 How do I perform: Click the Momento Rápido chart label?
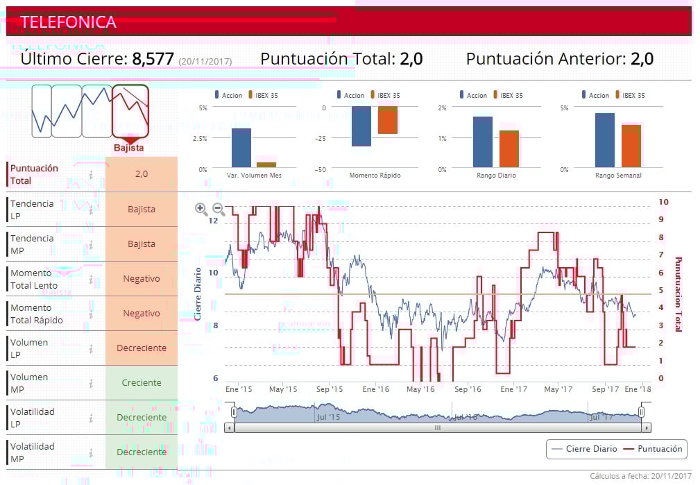coord(375,176)
